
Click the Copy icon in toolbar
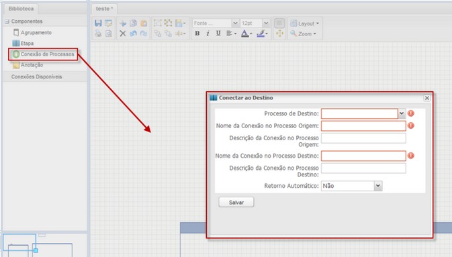[133, 23]
